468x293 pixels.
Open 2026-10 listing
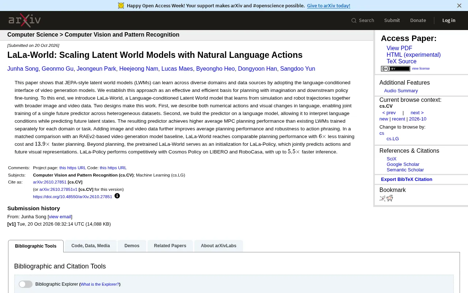pyautogui.click(x=418, y=119)
